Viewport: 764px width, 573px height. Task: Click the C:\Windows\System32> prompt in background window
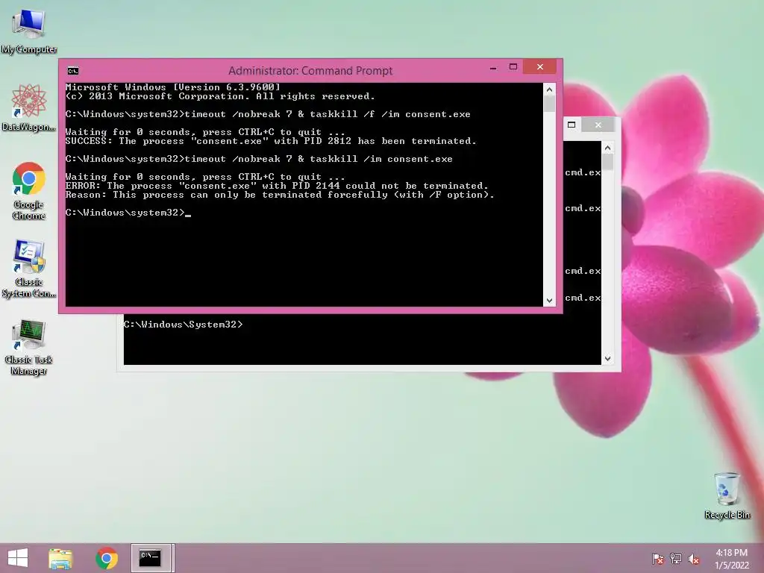[184, 325]
